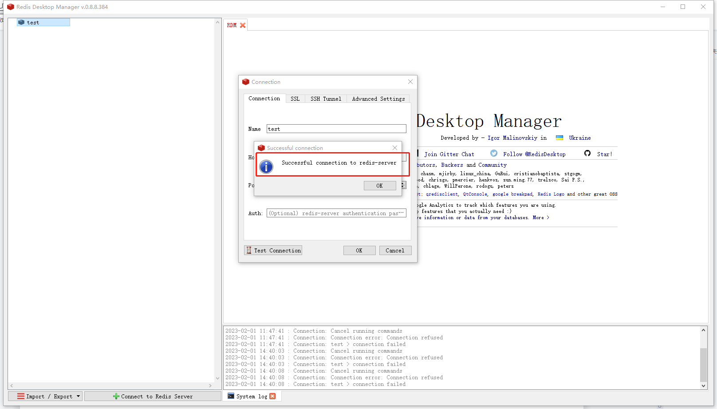This screenshot has height=409, width=717.
Task: Select the Connection tab in dialog
Action: click(264, 98)
